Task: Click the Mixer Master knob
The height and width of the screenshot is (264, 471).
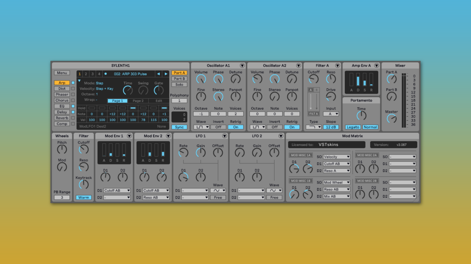Action: (391, 119)
